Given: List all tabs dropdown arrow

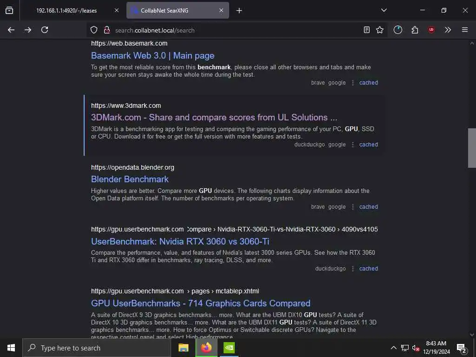Looking at the screenshot, I should pos(383,10).
